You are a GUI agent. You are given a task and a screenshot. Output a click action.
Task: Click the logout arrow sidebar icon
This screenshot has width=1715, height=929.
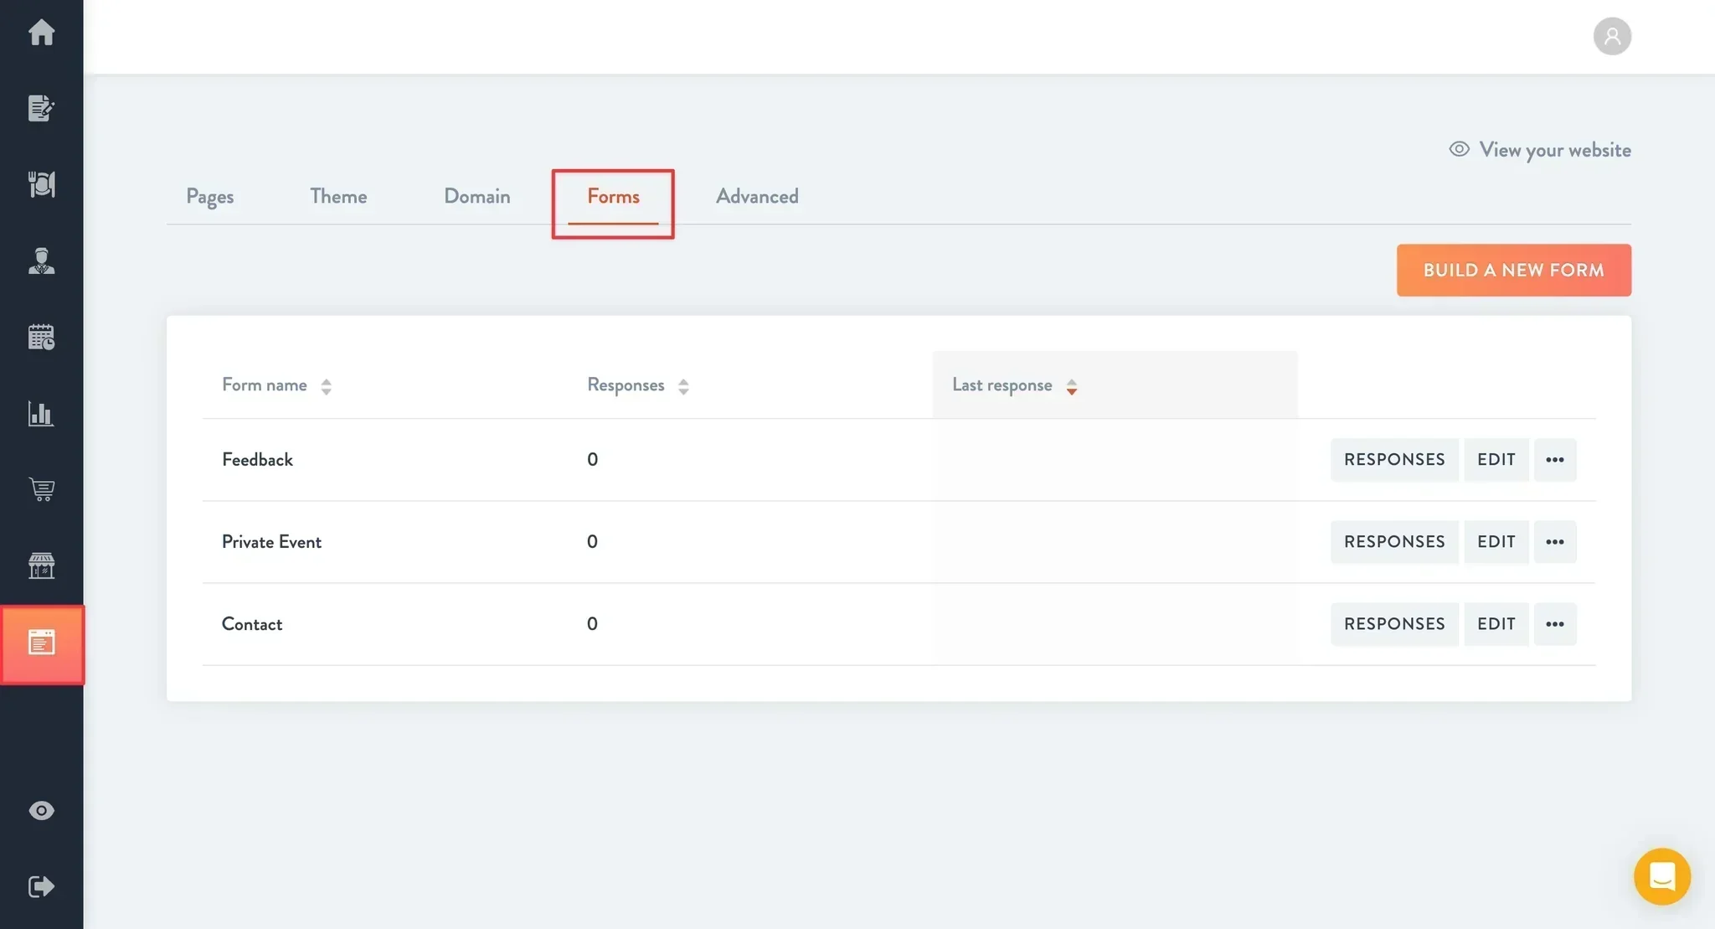(41, 886)
